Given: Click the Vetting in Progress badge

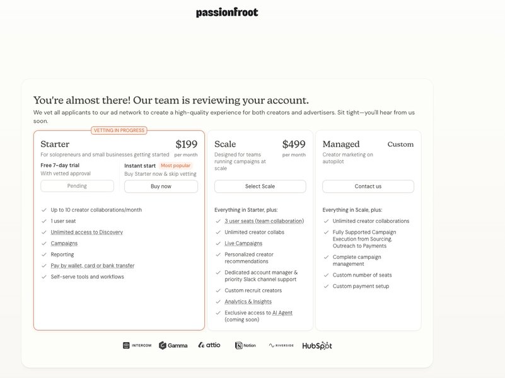Looking at the screenshot, I should [119, 130].
